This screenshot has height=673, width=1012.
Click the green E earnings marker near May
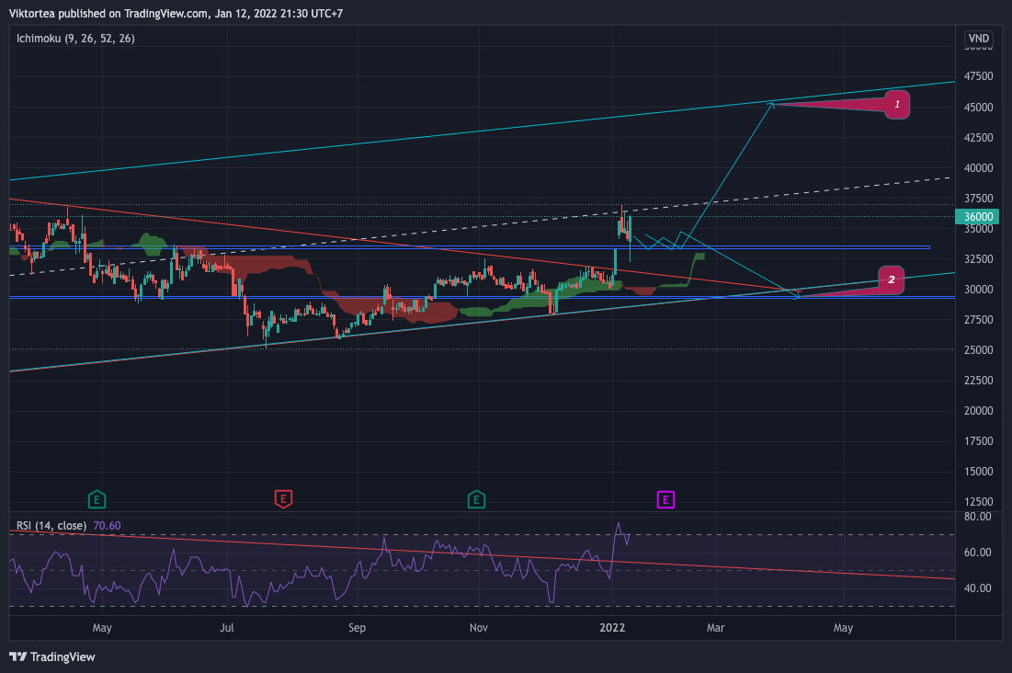point(97,499)
